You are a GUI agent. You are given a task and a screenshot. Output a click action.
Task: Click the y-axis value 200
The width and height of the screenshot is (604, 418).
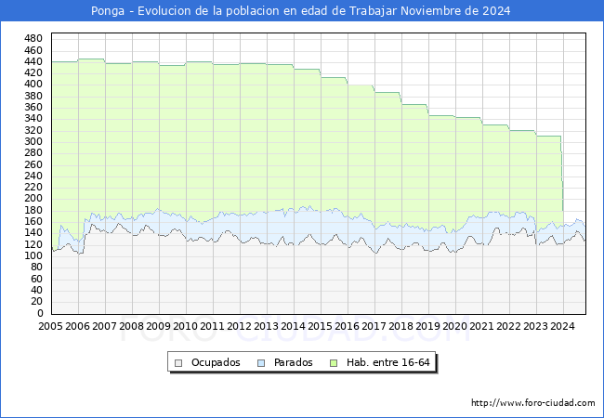(33, 198)
